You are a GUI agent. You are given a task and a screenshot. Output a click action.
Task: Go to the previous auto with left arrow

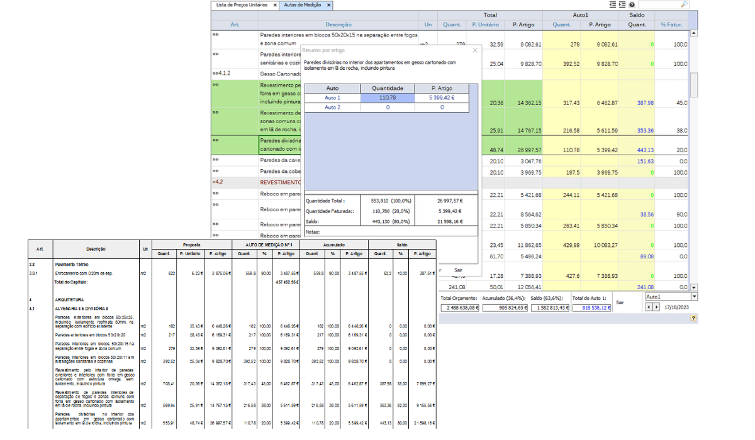(x=650, y=307)
